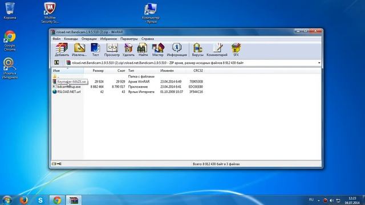Open the Справка menu
This screenshot has height=205, width=365.
(x=148, y=39)
